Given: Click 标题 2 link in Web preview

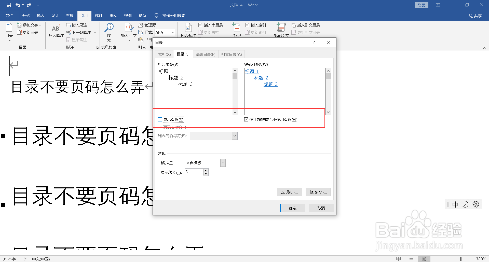Looking at the screenshot, I should coord(261,78).
